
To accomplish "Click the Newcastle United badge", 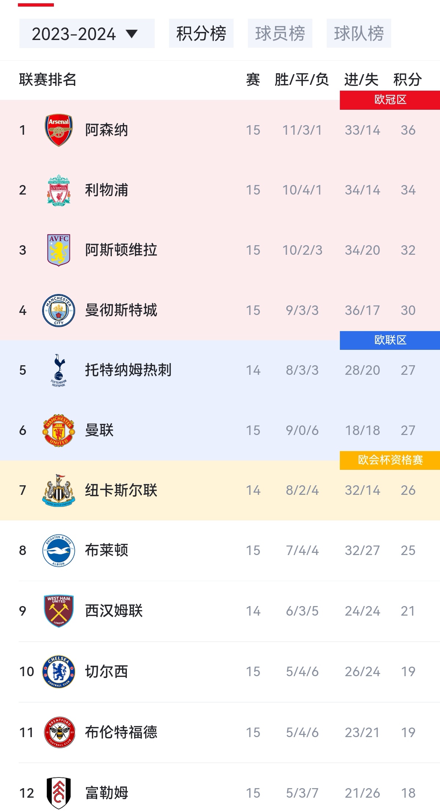I will click(58, 490).
